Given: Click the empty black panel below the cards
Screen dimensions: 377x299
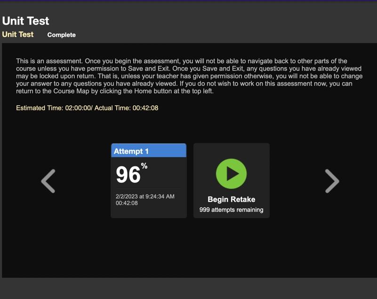Looking at the screenshot, I should click(x=188, y=249).
